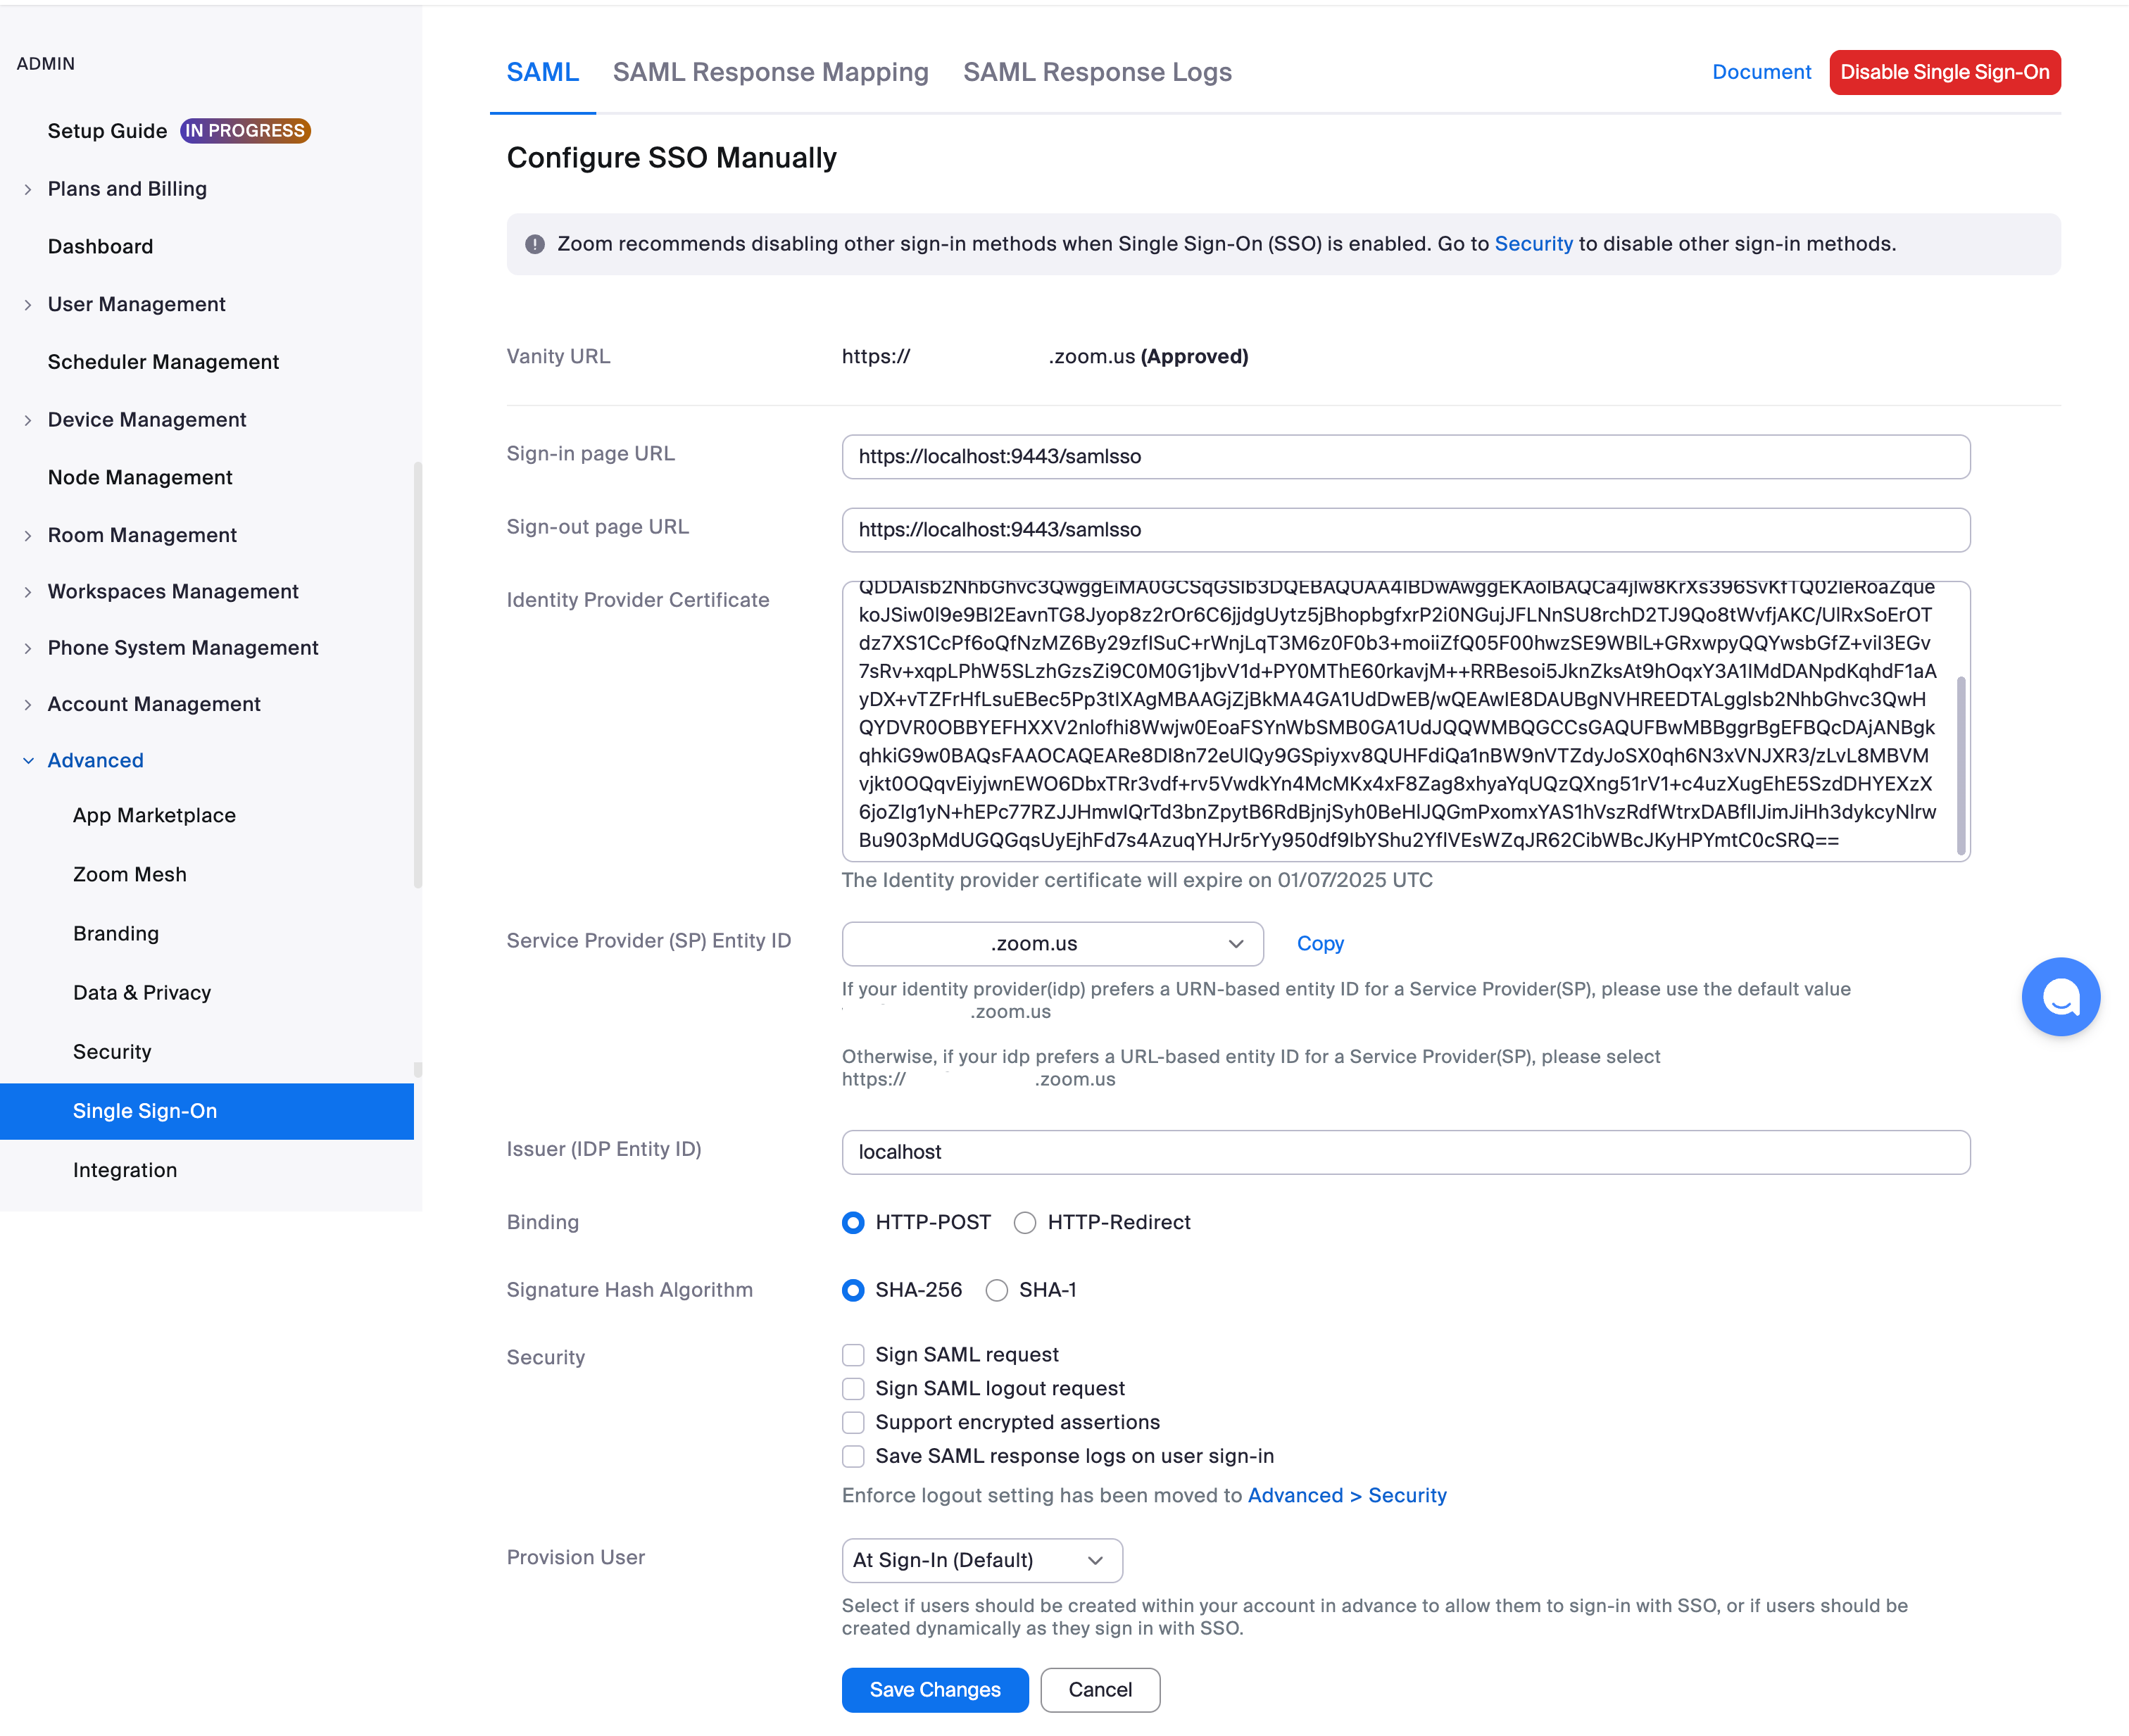Choose SHA-1 signature hash algorithm
Viewport: 2129px width, 1736px height.
[997, 1291]
